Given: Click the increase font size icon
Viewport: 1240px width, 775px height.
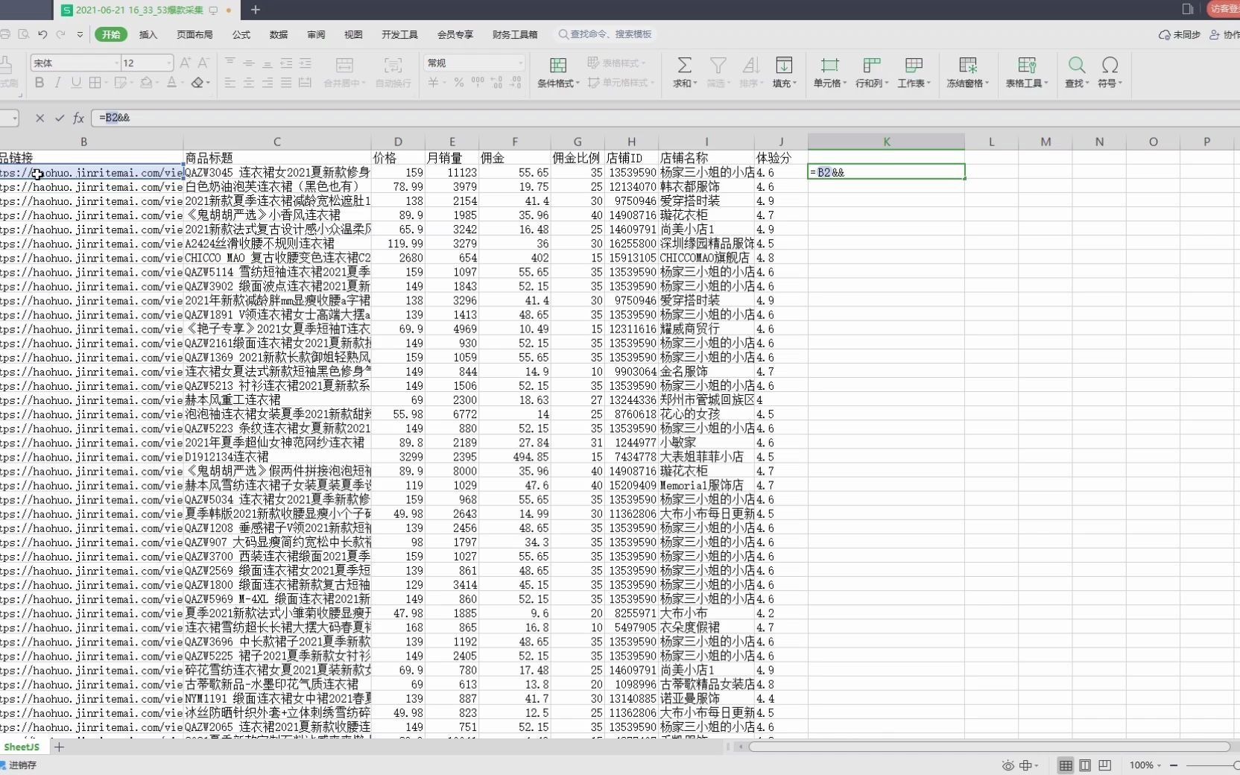Looking at the screenshot, I should tap(185, 63).
